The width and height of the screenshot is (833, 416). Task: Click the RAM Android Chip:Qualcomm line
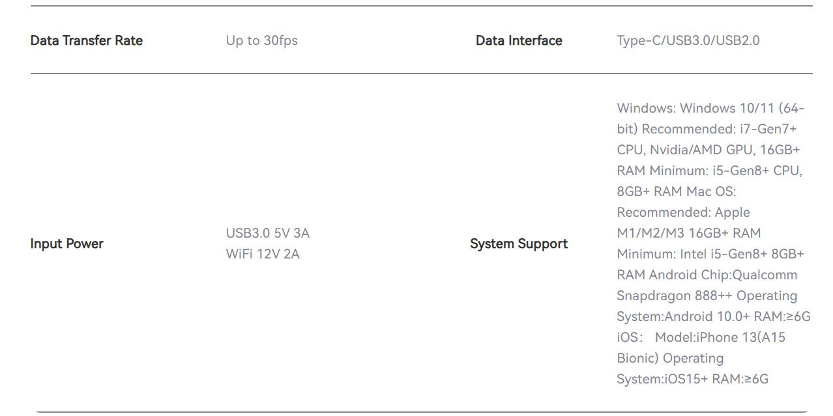pos(707,275)
